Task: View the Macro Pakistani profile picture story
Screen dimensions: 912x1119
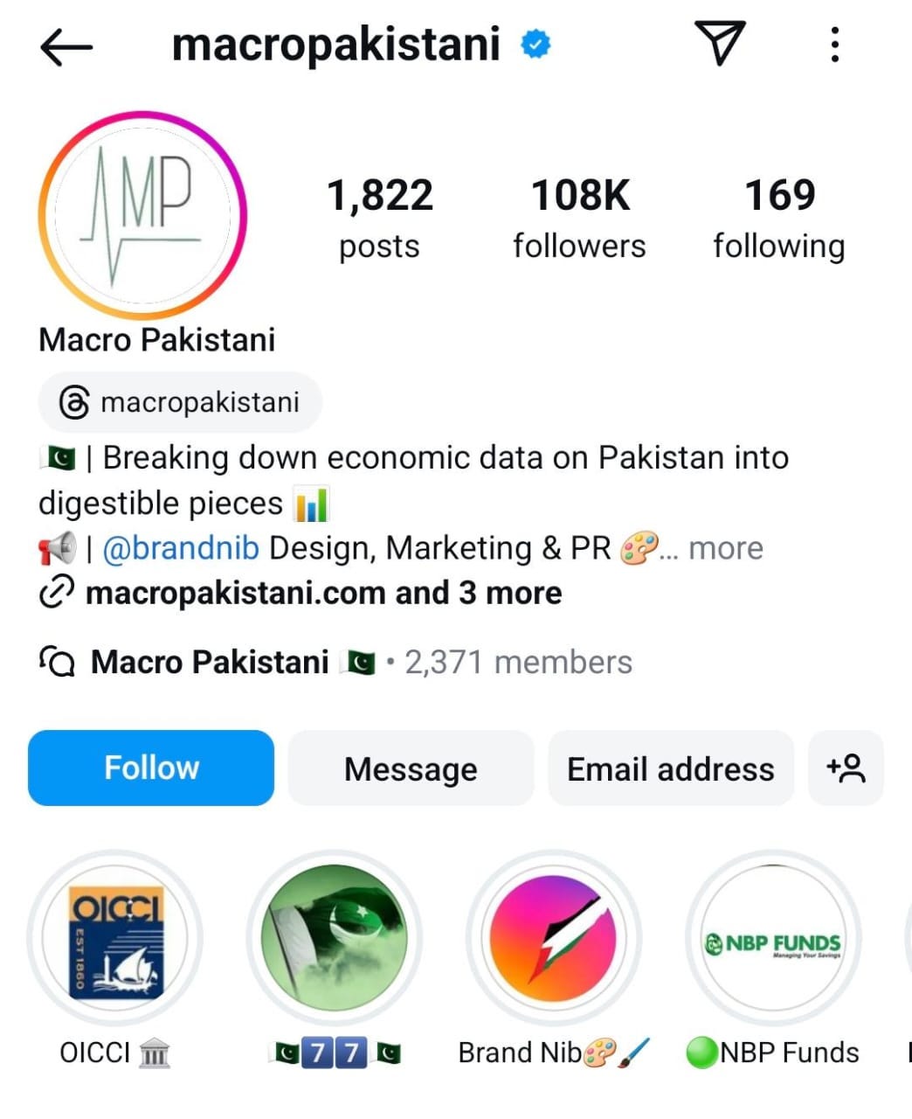Action: click(x=143, y=214)
